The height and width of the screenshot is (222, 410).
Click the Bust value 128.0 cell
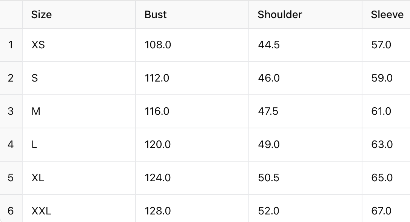[x=158, y=211]
